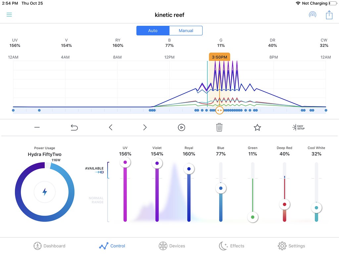339x254 pixels.
Task: Open the Settings tab
Action: point(291,246)
